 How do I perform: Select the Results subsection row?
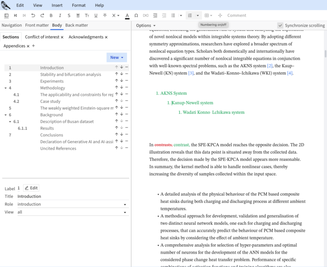(x=67, y=128)
